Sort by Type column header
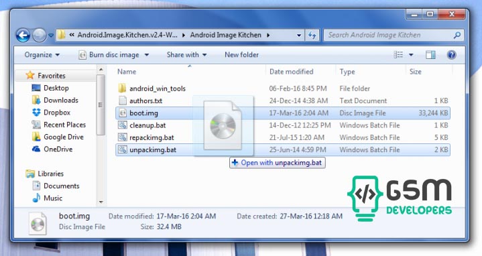Image resolution: width=482 pixels, height=256 pixels. coord(347,72)
